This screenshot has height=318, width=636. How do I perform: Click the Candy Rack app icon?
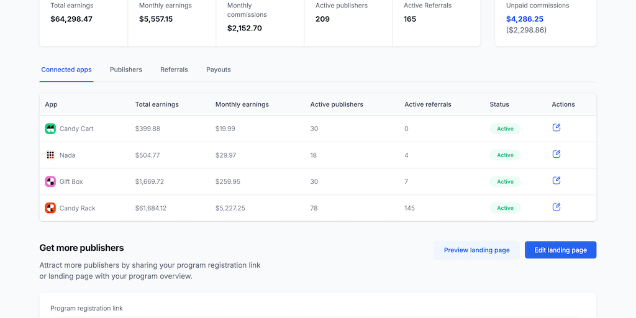(x=50, y=208)
